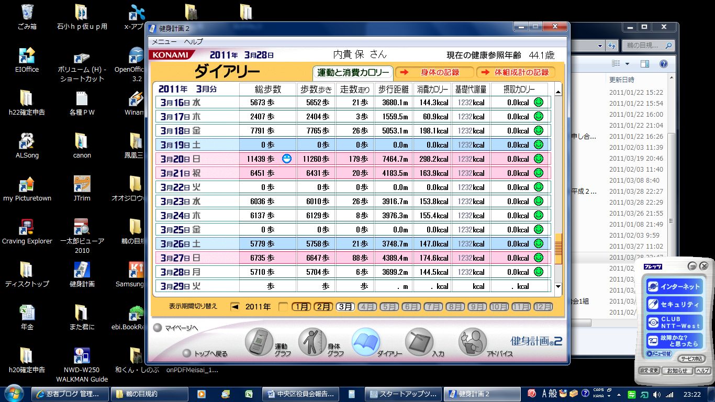The height and width of the screenshot is (402, 715).
Task: Click the Windows Start orb
Action: [14, 393]
